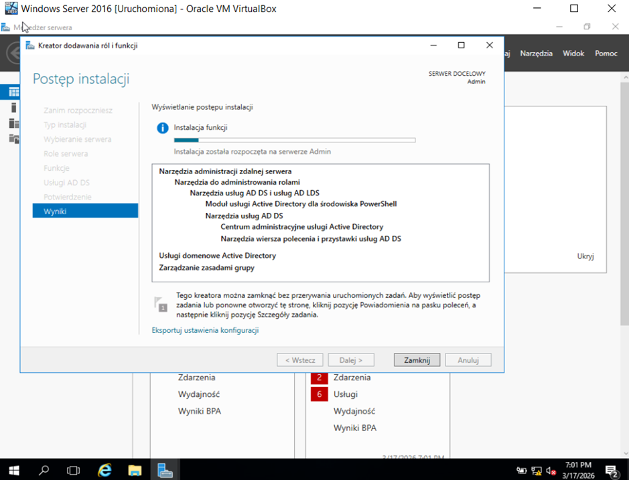The height and width of the screenshot is (480, 629).
Task: Select the File and Storage Services icon
Action: click(14, 139)
